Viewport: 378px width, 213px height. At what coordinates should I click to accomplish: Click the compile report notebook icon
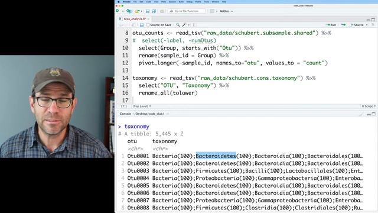click(194, 25)
